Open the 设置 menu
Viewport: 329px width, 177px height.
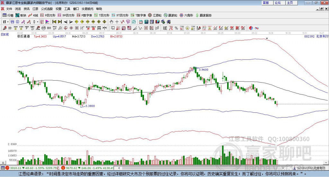(58, 9)
